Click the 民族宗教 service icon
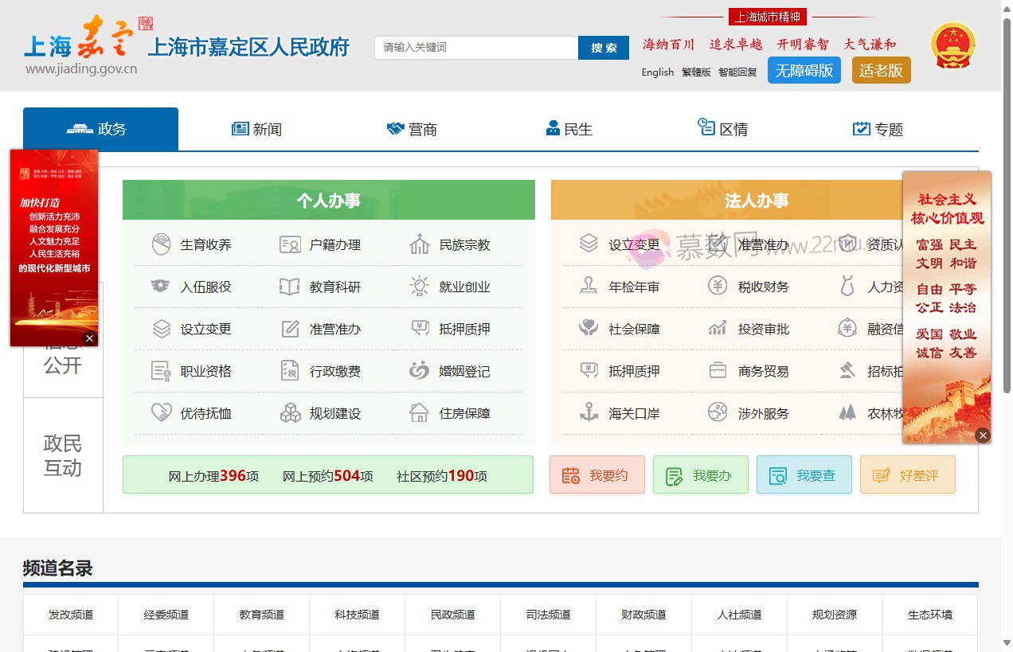 [452, 244]
